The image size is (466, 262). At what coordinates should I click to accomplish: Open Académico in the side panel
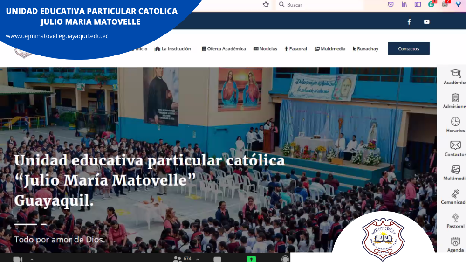[455, 77]
